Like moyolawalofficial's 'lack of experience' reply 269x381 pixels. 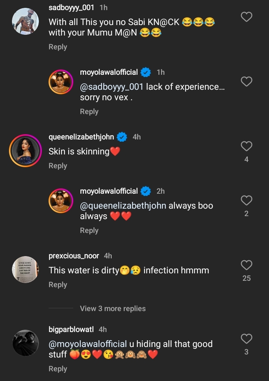(x=246, y=82)
